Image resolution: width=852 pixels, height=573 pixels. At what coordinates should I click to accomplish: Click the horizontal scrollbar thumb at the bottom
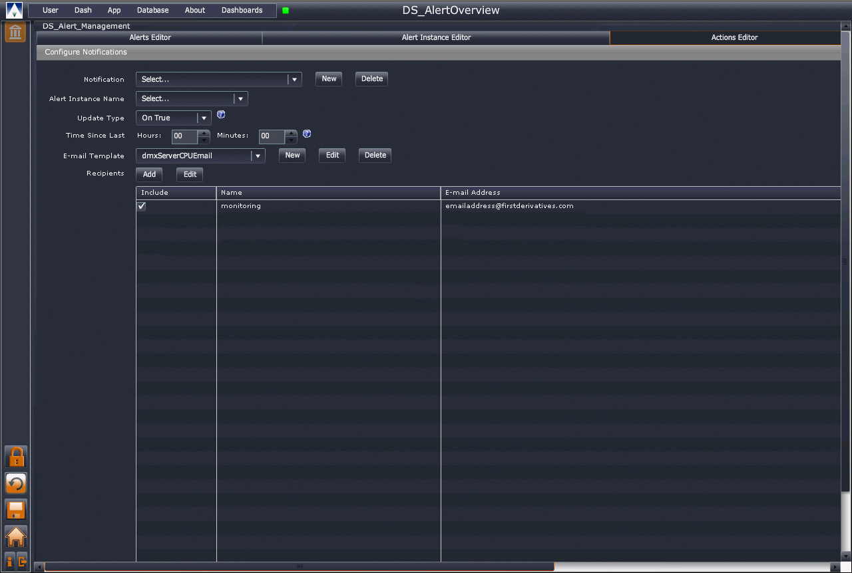[300, 566]
